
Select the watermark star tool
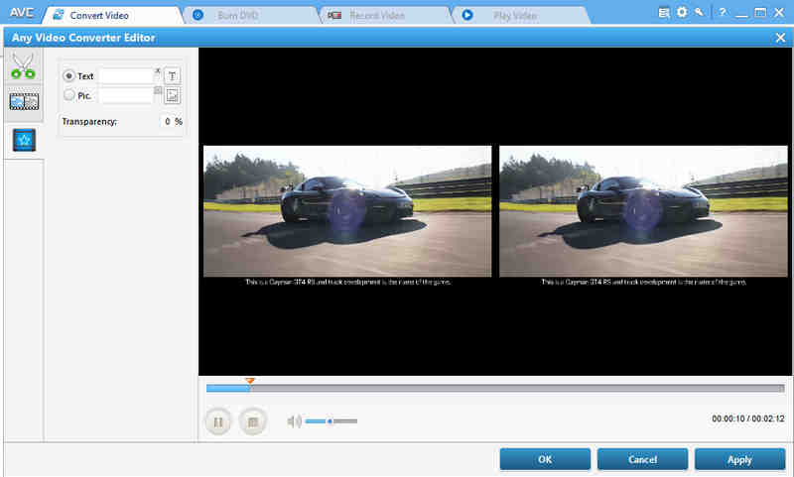coord(24,140)
